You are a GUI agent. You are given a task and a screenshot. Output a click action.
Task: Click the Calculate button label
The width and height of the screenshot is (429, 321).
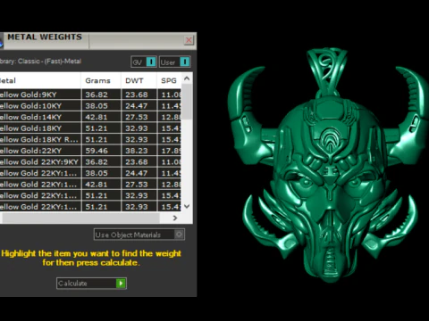click(x=72, y=284)
